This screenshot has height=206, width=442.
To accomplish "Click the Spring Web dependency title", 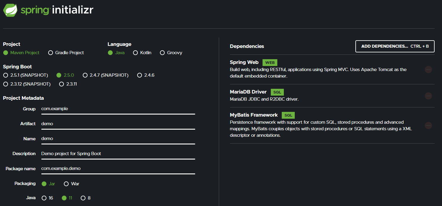I will [x=244, y=62].
